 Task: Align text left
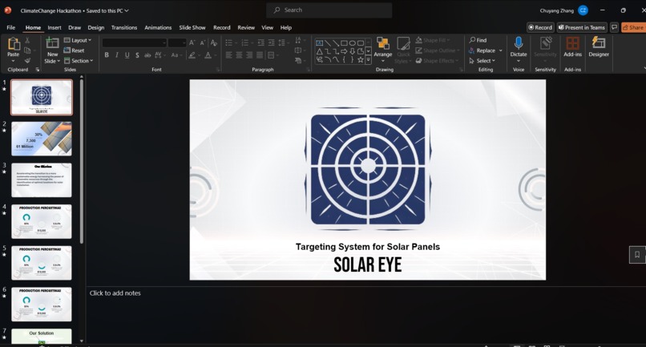228,54
